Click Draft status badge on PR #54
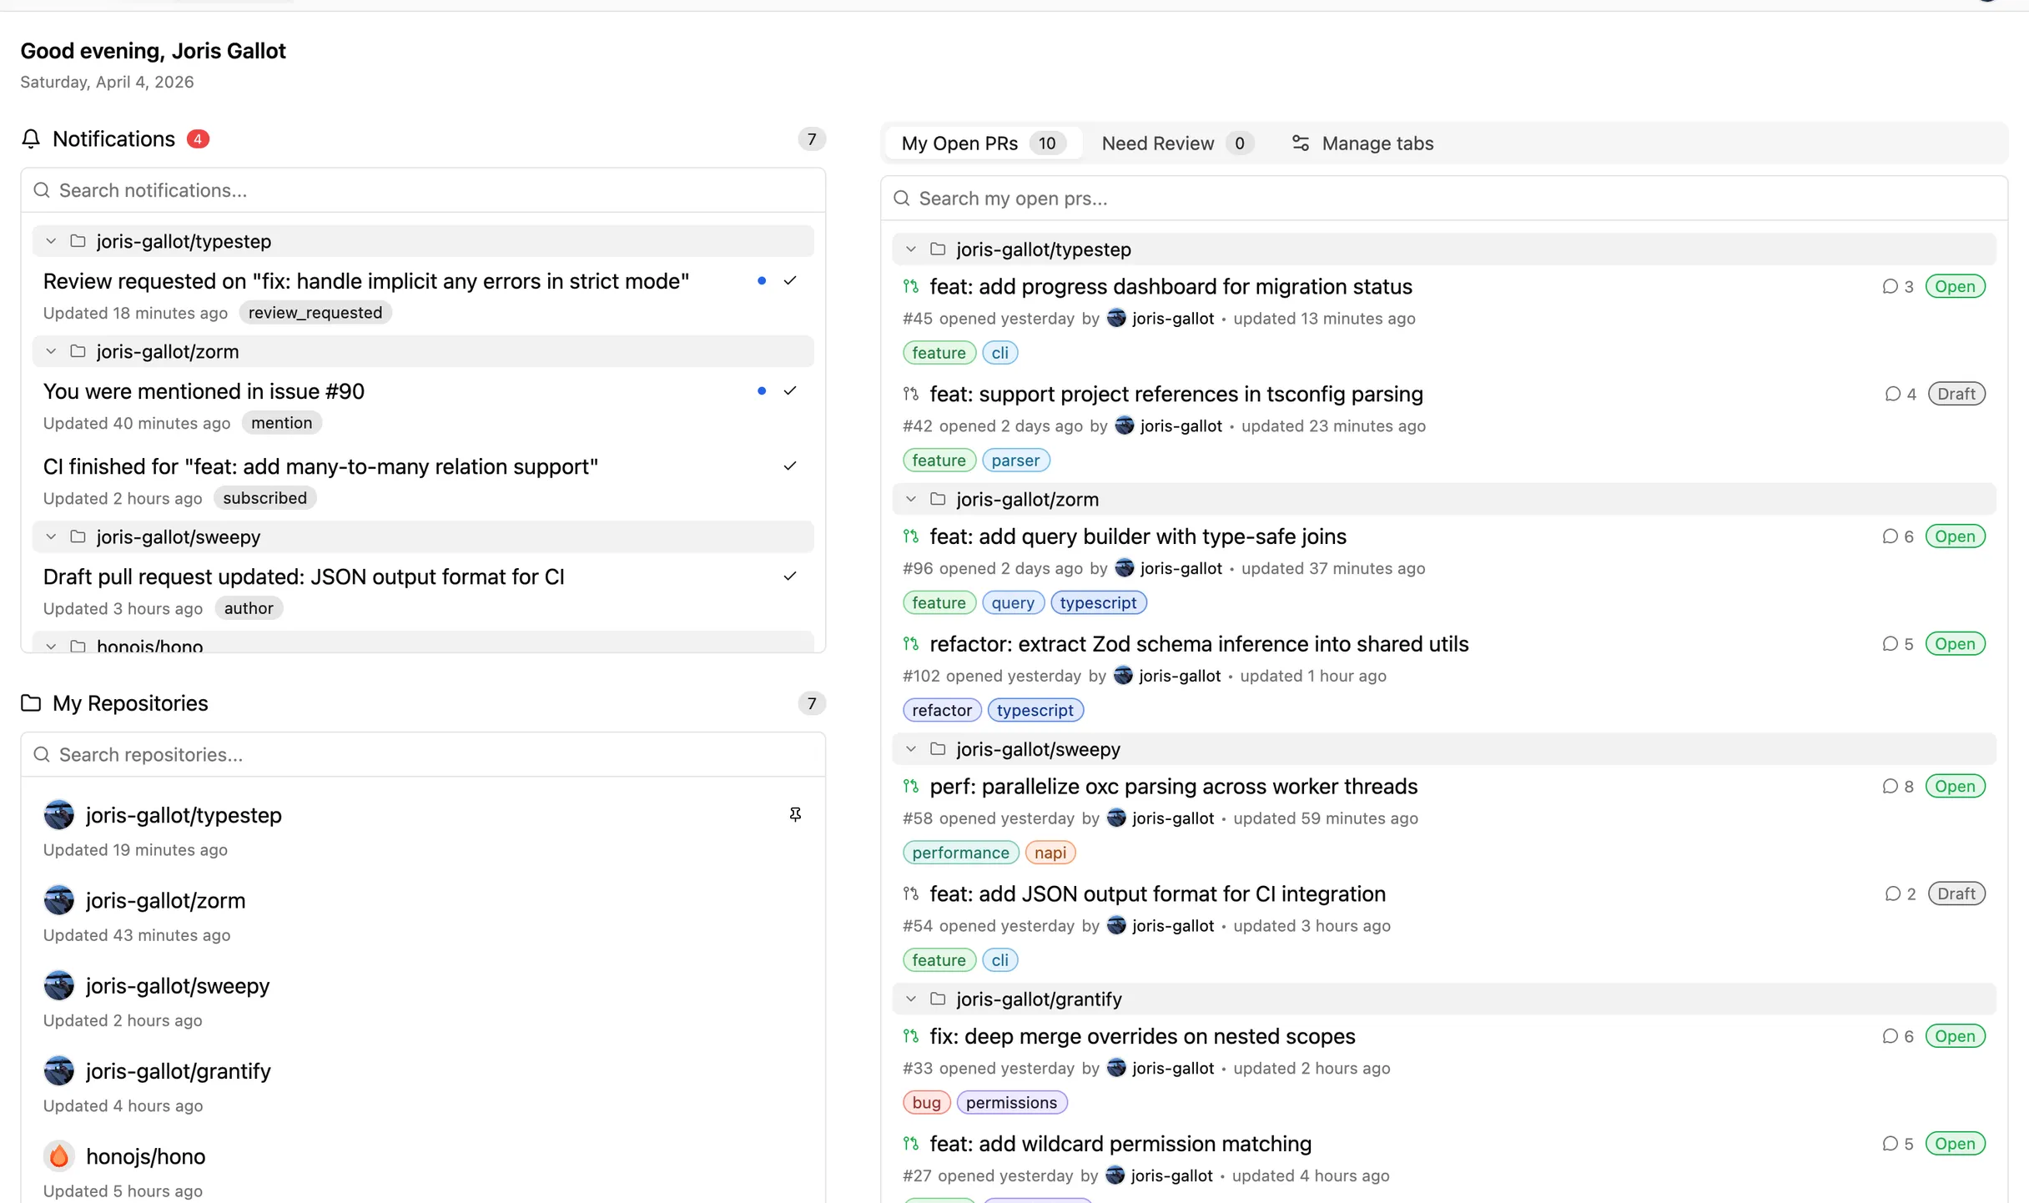 (x=1956, y=894)
